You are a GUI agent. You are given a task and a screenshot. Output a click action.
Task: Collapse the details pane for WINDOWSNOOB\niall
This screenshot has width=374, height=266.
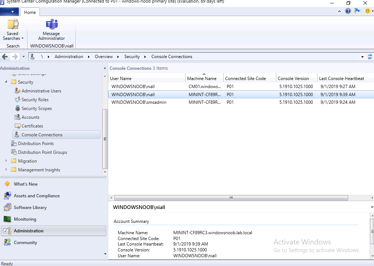click(x=372, y=207)
